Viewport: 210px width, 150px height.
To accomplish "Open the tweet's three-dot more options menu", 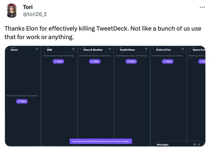I will pos(202,7).
